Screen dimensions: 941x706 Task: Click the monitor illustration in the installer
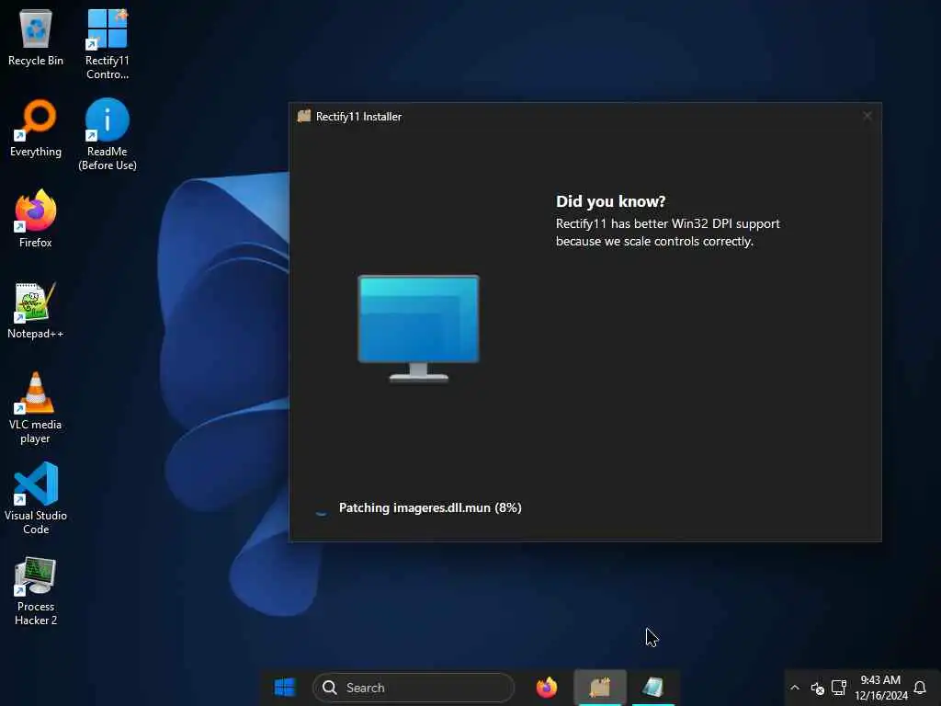coord(418,328)
